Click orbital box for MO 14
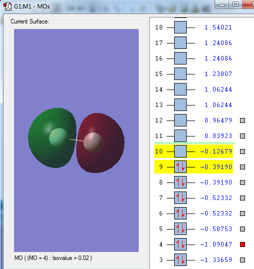Image resolution: width=254 pixels, height=269 pixels. click(180, 89)
